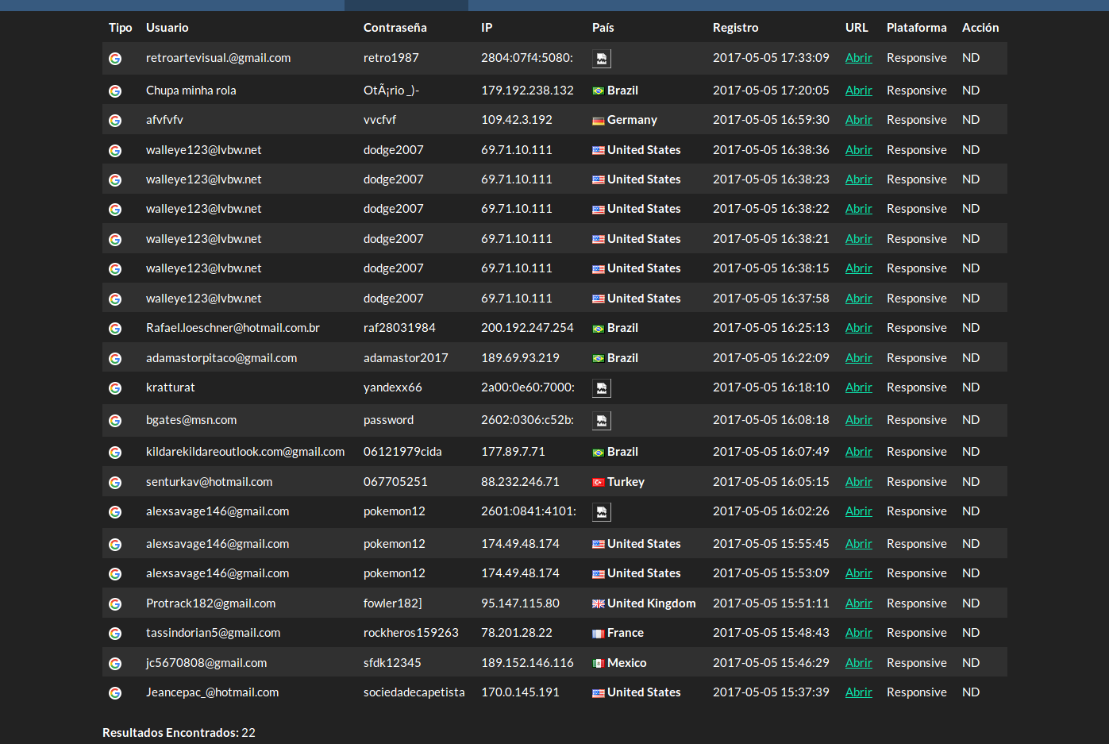Click the United States flag in the 16:38:36 row
Viewport: 1109px width, 744px height.
tap(599, 151)
